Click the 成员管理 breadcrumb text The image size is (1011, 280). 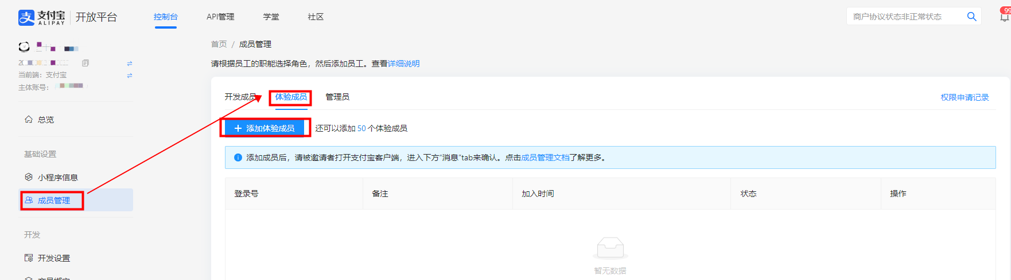point(255,44)
